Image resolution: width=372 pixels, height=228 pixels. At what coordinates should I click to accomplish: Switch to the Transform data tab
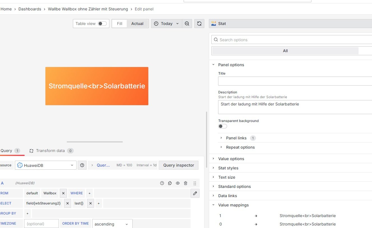point(50,151)
